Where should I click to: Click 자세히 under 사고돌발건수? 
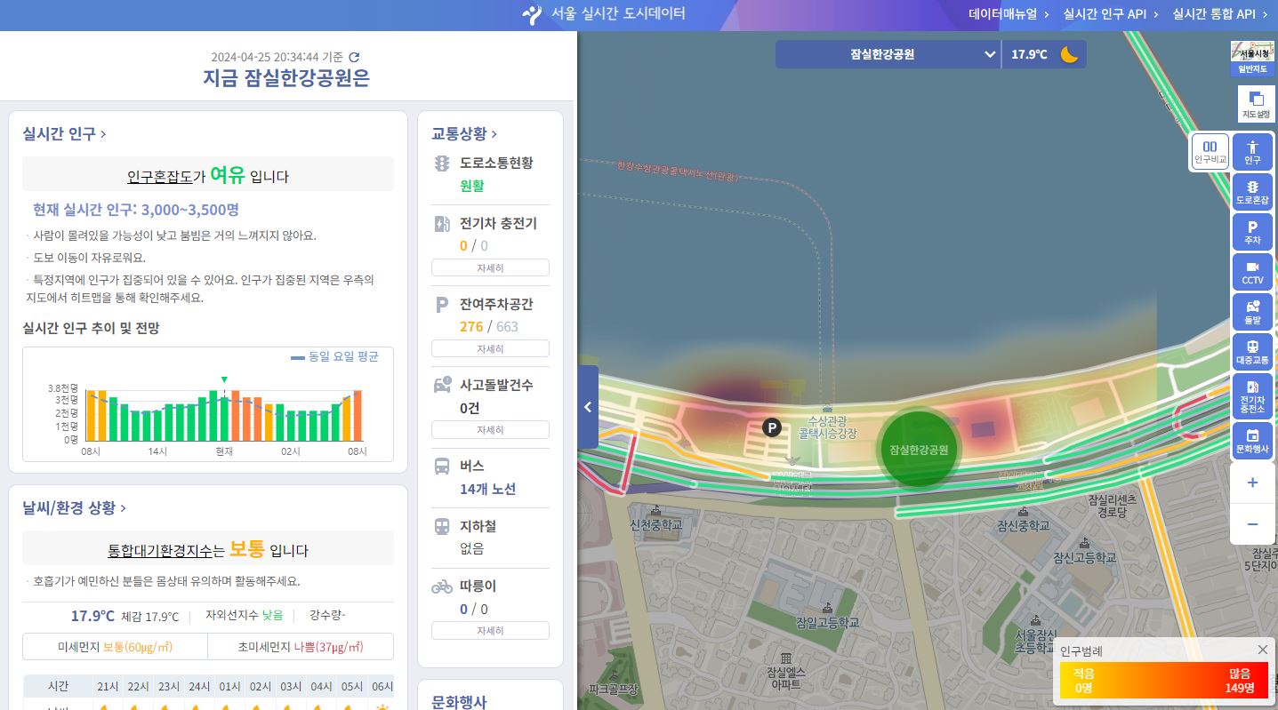point(490,430)
